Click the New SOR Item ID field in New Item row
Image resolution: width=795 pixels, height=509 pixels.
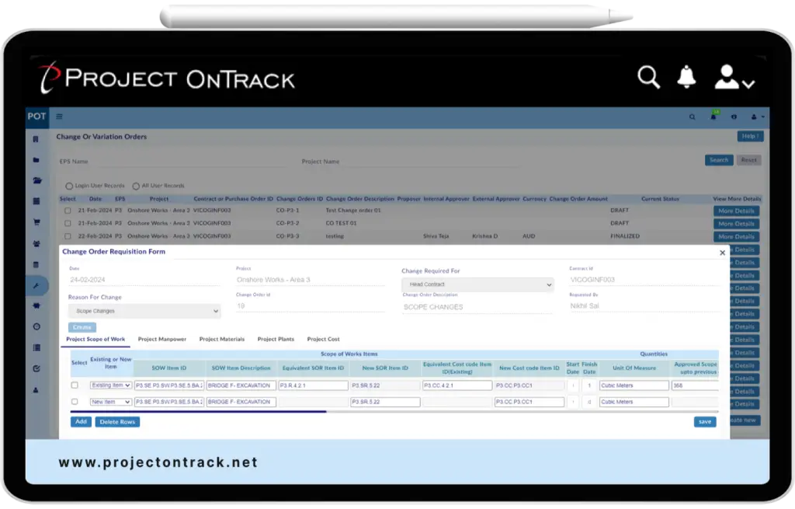click(x=385, y=402)
